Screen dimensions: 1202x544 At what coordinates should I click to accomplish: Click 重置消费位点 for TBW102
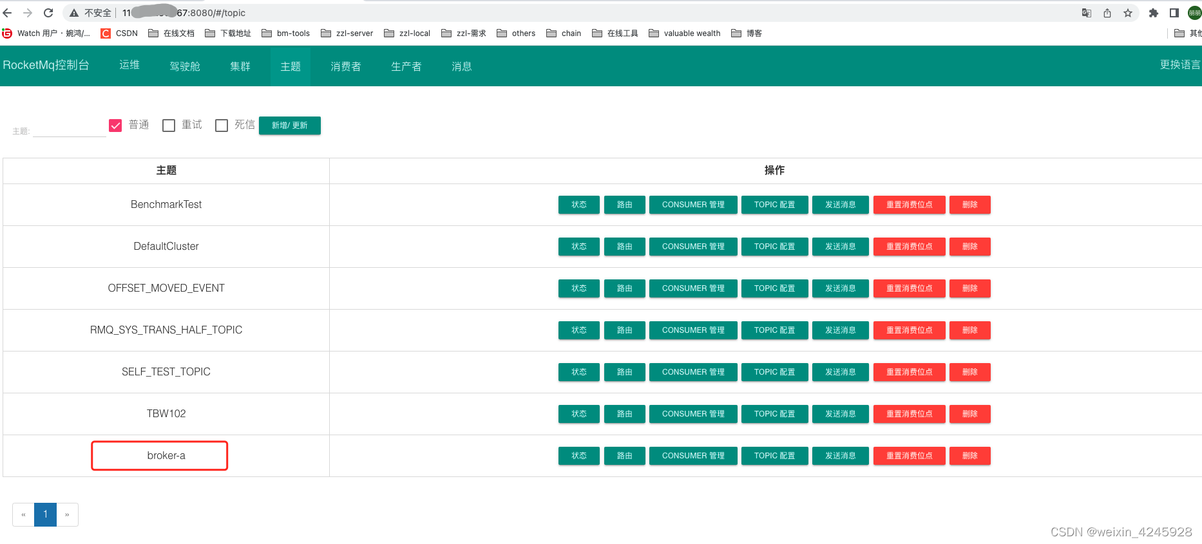pyautogui.click(x=910, y=414)
